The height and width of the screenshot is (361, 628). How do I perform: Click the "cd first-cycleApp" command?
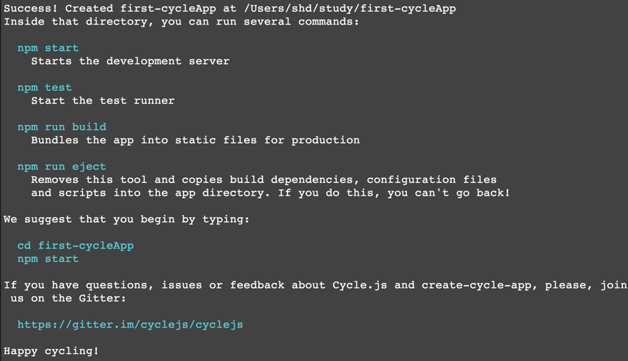point(75,246)
